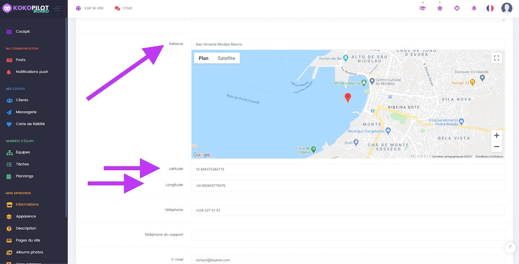Click the purple star icon in header

(440, 8)
